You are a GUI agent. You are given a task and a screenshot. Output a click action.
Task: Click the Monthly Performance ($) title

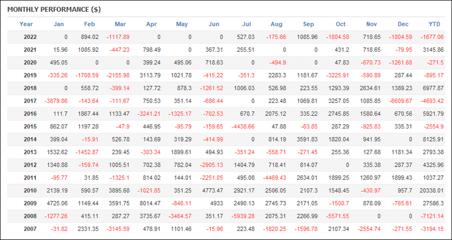tap(54, 10)
